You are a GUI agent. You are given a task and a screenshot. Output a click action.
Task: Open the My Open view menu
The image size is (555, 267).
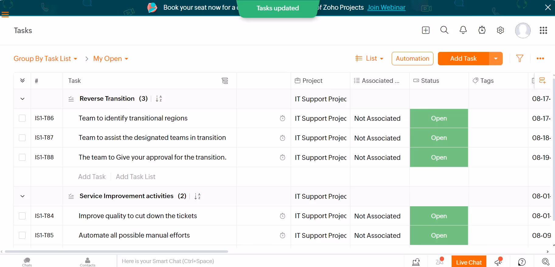110,59
